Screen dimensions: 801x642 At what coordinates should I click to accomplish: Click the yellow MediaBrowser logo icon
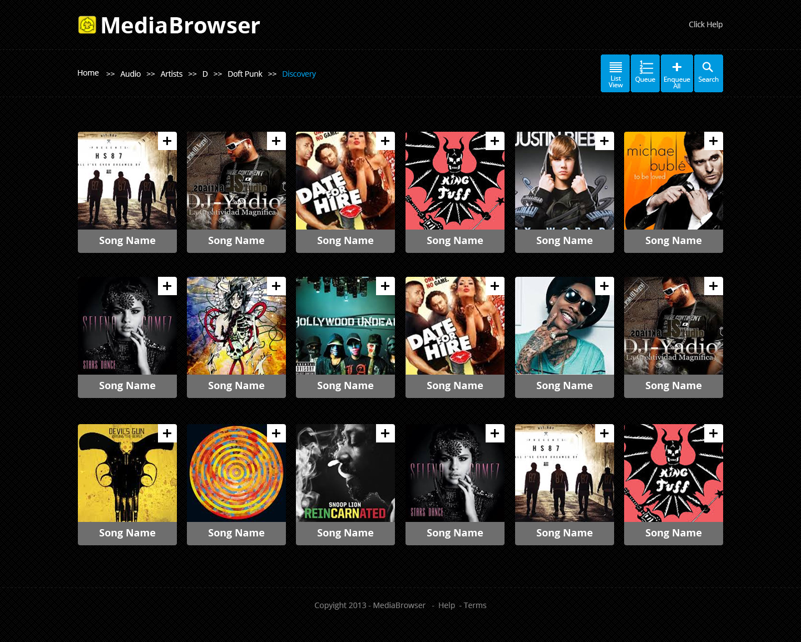(x=87, y=25)
